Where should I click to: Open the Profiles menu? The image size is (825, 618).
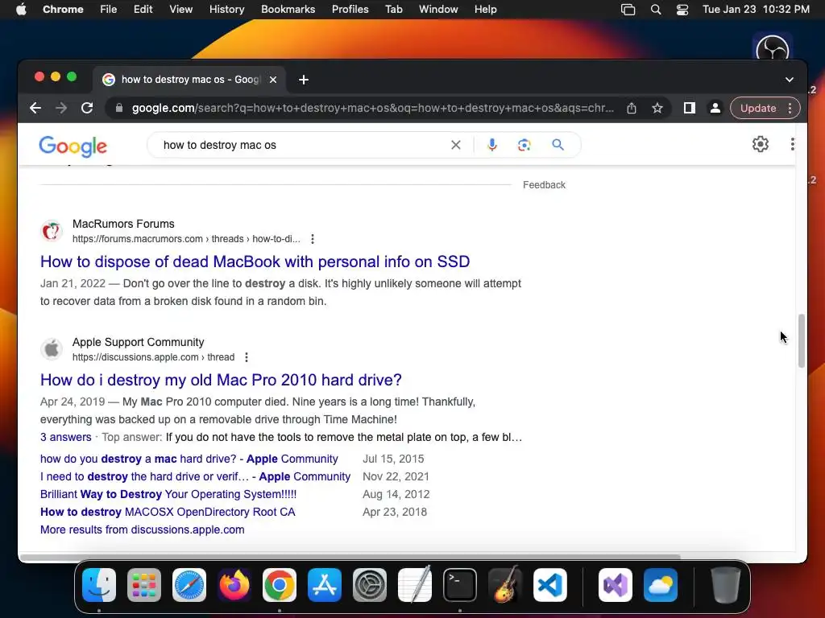(x=350, y=10)
